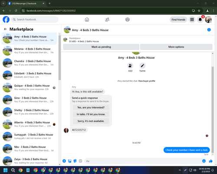The height and width of the screenshot is (174, 217).
Task: Choose a sticker in the composer
Action: pos(75,161)
